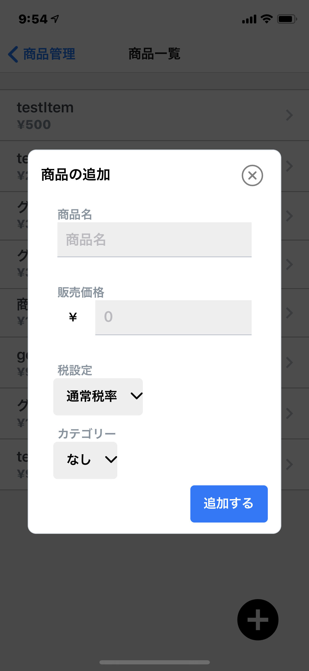Tap the battery icon in status bar
This screenshot has height=671, width=309.
287,19
